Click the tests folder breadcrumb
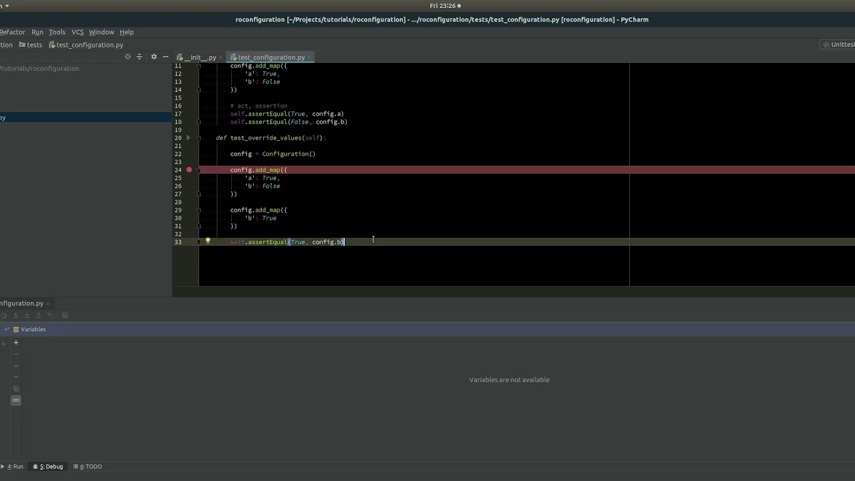Screen dimensions: 855x481 coord(31,45)
